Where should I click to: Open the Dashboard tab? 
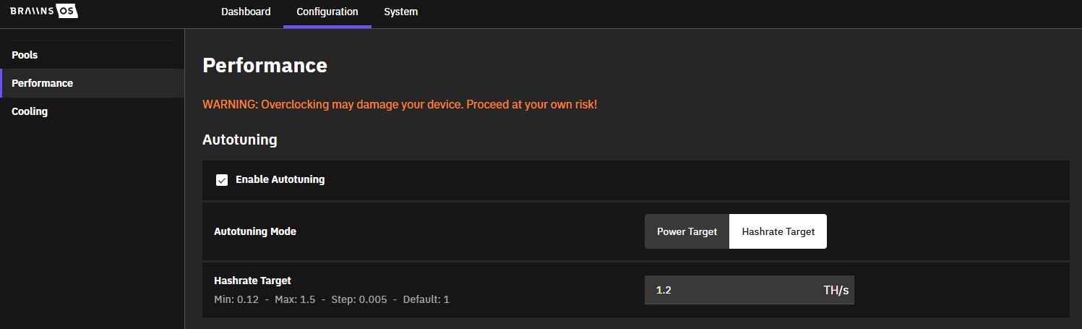pyautogui.click(x=246, y=12)
